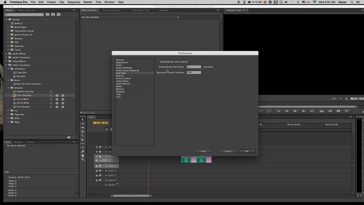Click the Program Monitor time scrub bar
Viewport: 364px width, 205px height.
(x=308, y=106)
